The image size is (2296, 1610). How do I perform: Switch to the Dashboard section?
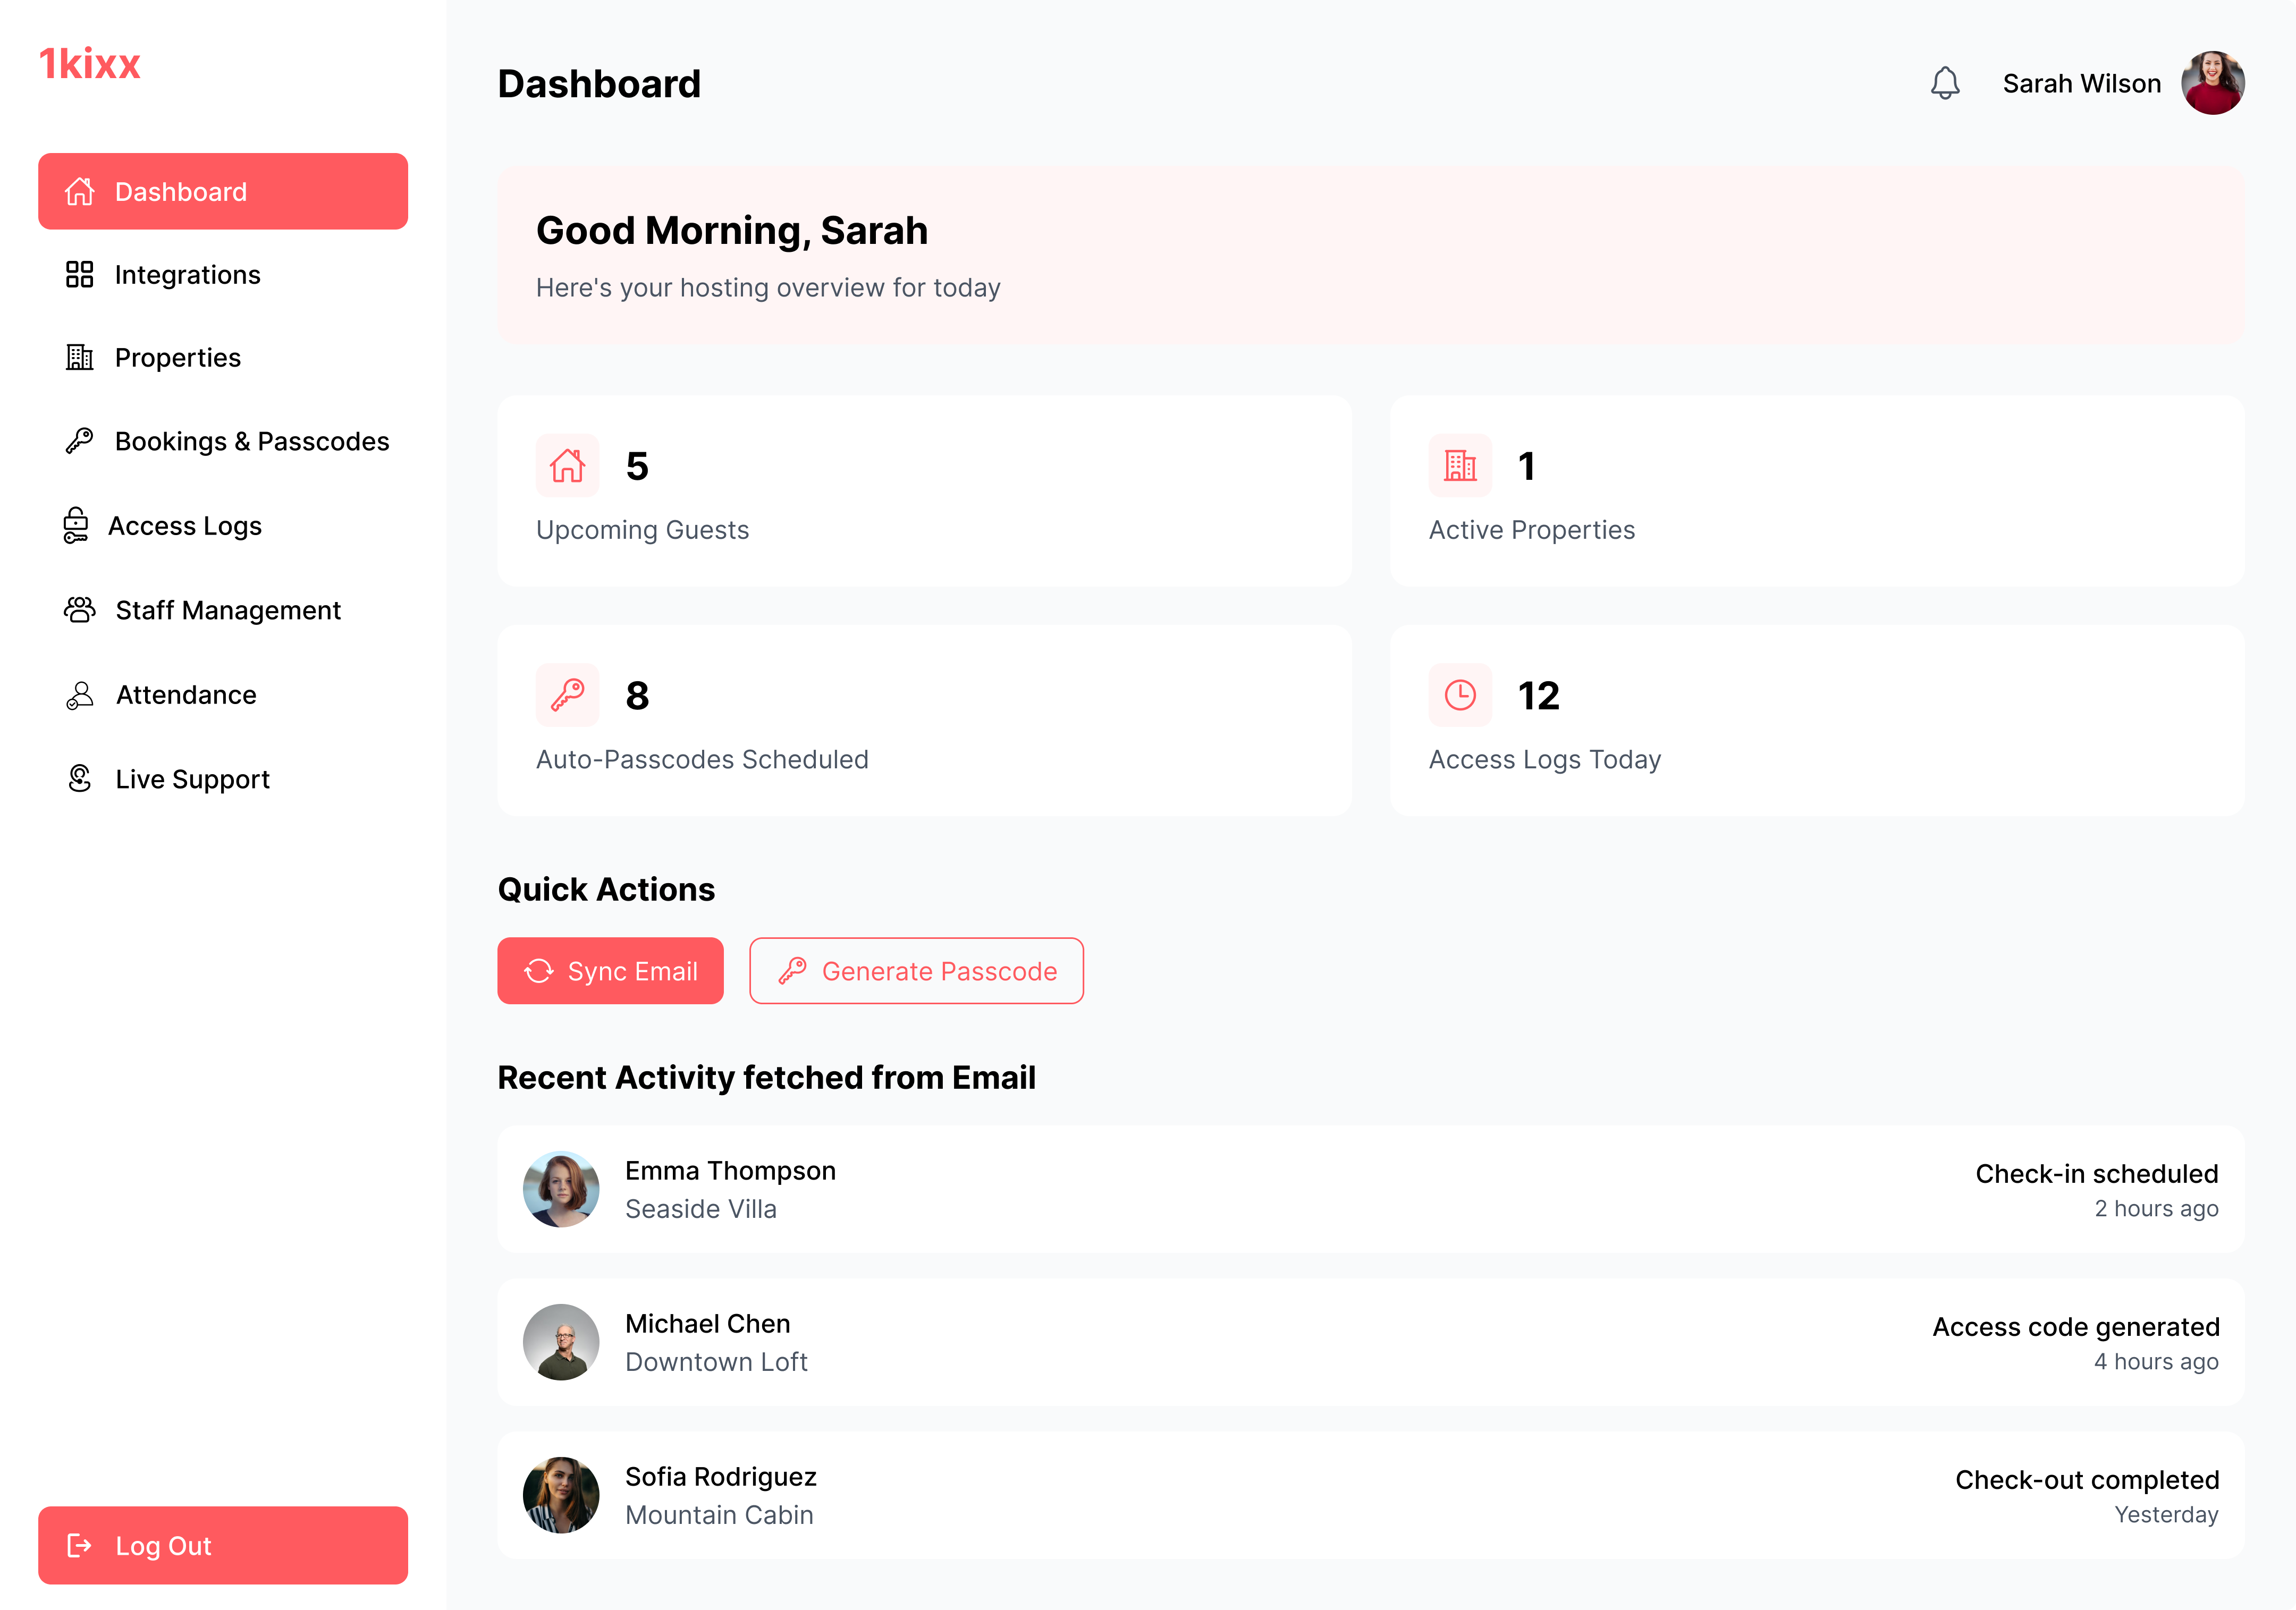point(222,191)
